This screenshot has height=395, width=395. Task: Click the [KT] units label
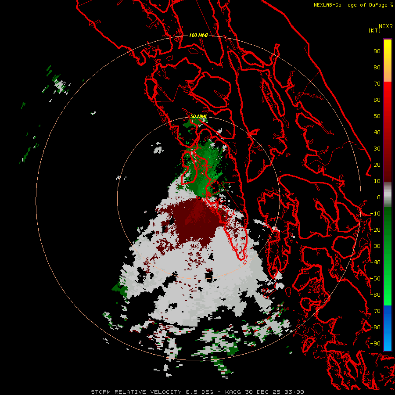pos(374,30)
